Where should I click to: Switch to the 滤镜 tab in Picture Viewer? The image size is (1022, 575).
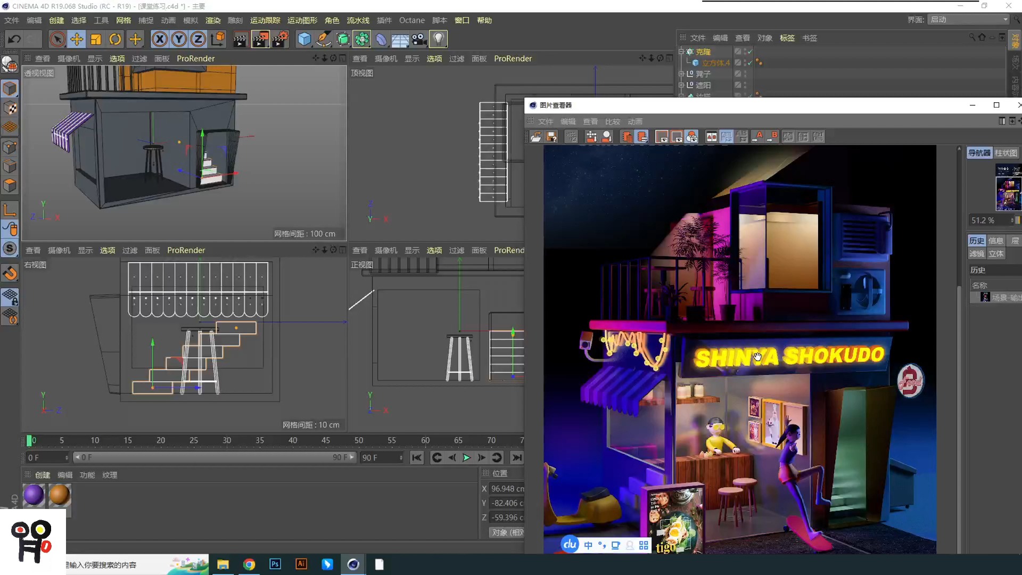(977, 254)
